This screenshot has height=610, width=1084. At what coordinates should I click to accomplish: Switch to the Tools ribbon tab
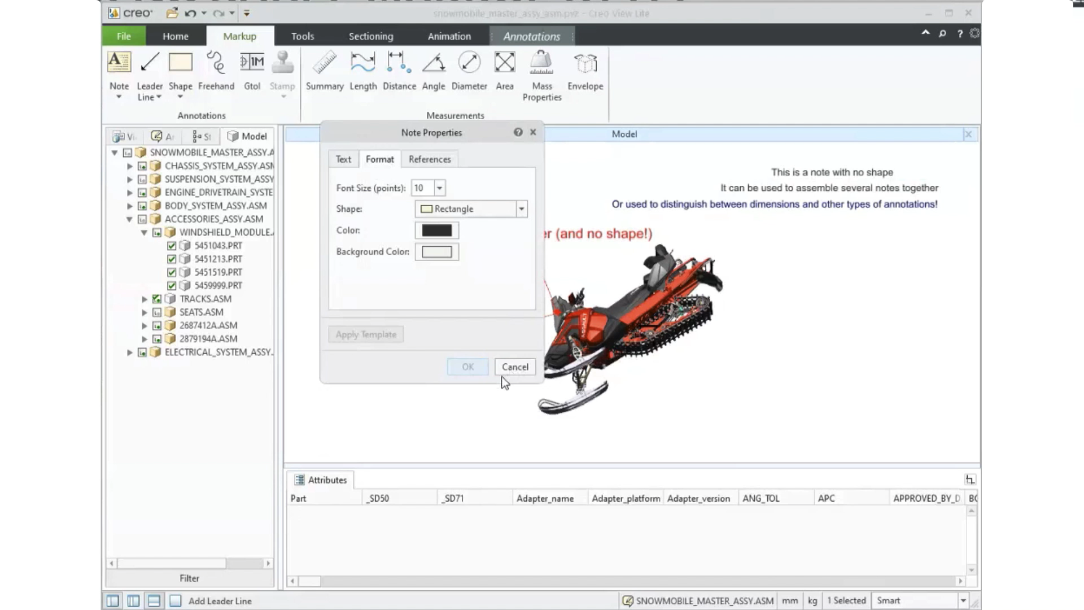tap(303, 36)
